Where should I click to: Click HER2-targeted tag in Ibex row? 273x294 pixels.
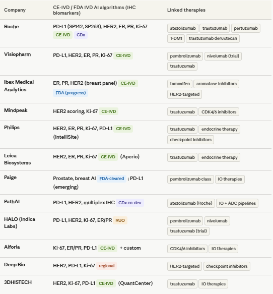tap(184, 94)
